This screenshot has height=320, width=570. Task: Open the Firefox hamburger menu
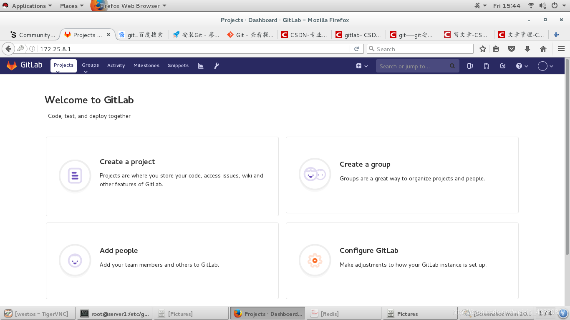coord(561,49)
